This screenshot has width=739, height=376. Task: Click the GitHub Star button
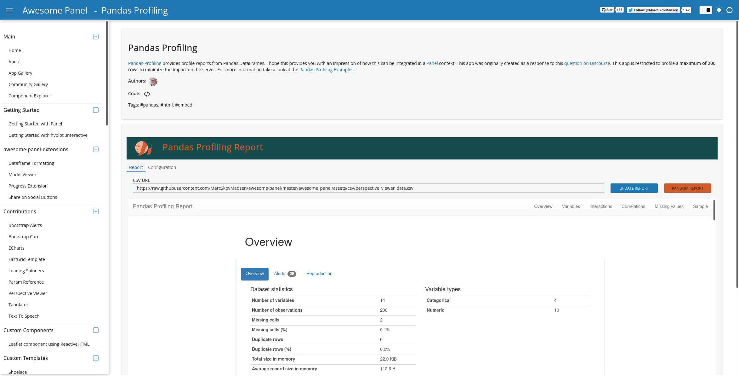tap(607, 10)
